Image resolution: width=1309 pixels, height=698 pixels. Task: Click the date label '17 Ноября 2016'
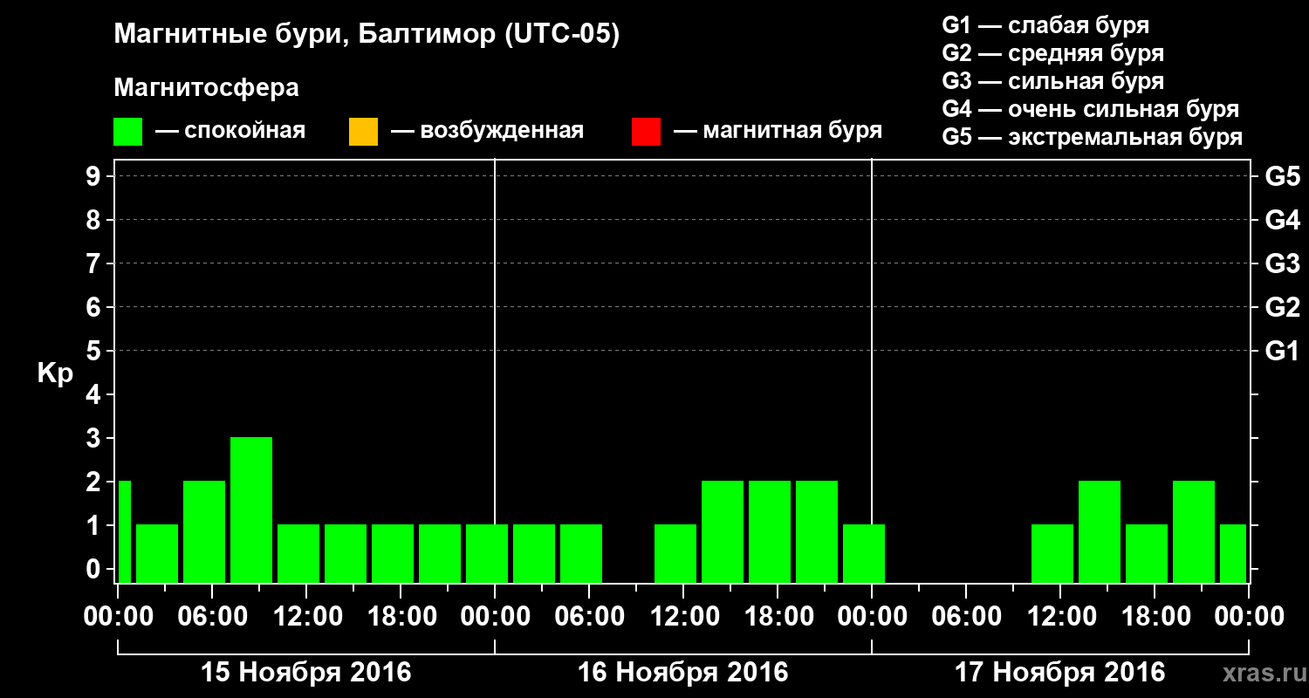1060,673
